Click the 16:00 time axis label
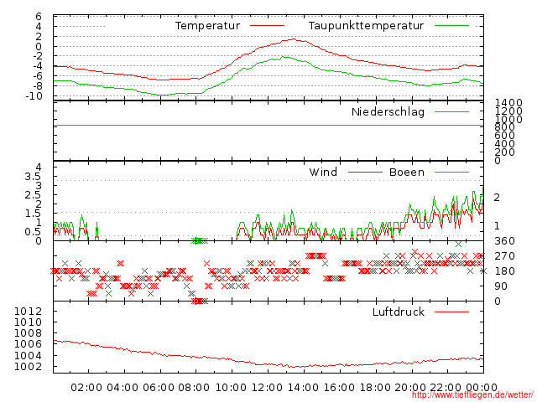Viewport: 537px width, 402px height. pos(339,388)
